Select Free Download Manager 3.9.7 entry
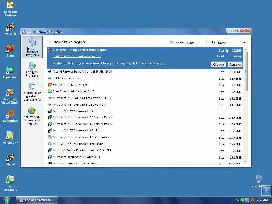The height and width of the screenshot is (204, 272). pos(145,91)
